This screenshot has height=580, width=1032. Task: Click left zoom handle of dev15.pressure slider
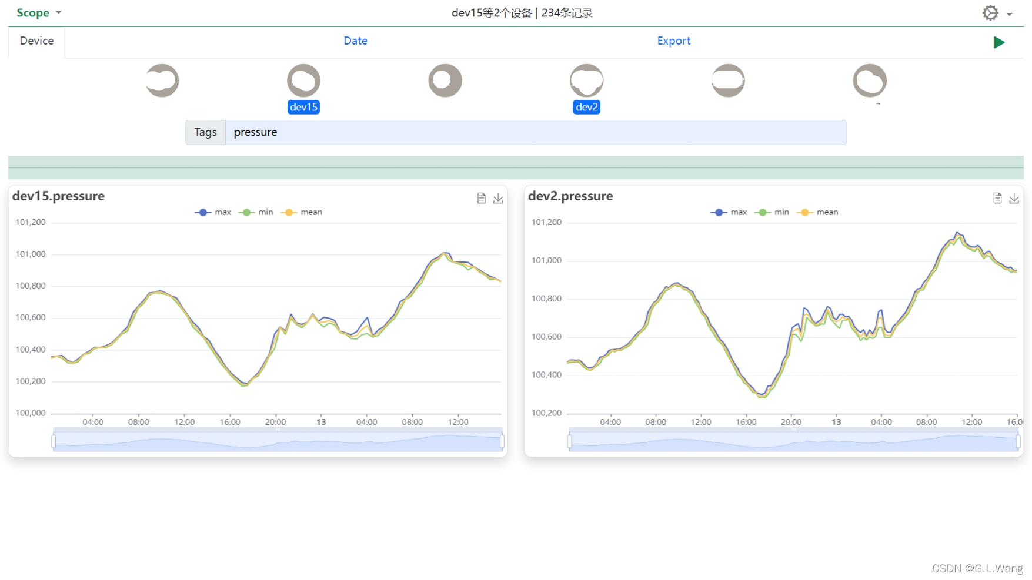(x=54, y=441)
